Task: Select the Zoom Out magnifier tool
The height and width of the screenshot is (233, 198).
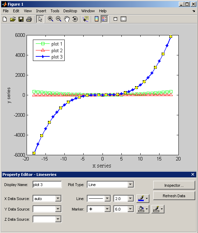Action: (x=58, y=19)
